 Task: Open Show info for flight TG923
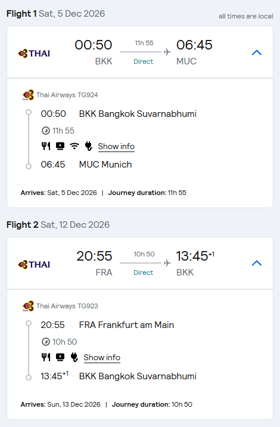coord(102,358)
